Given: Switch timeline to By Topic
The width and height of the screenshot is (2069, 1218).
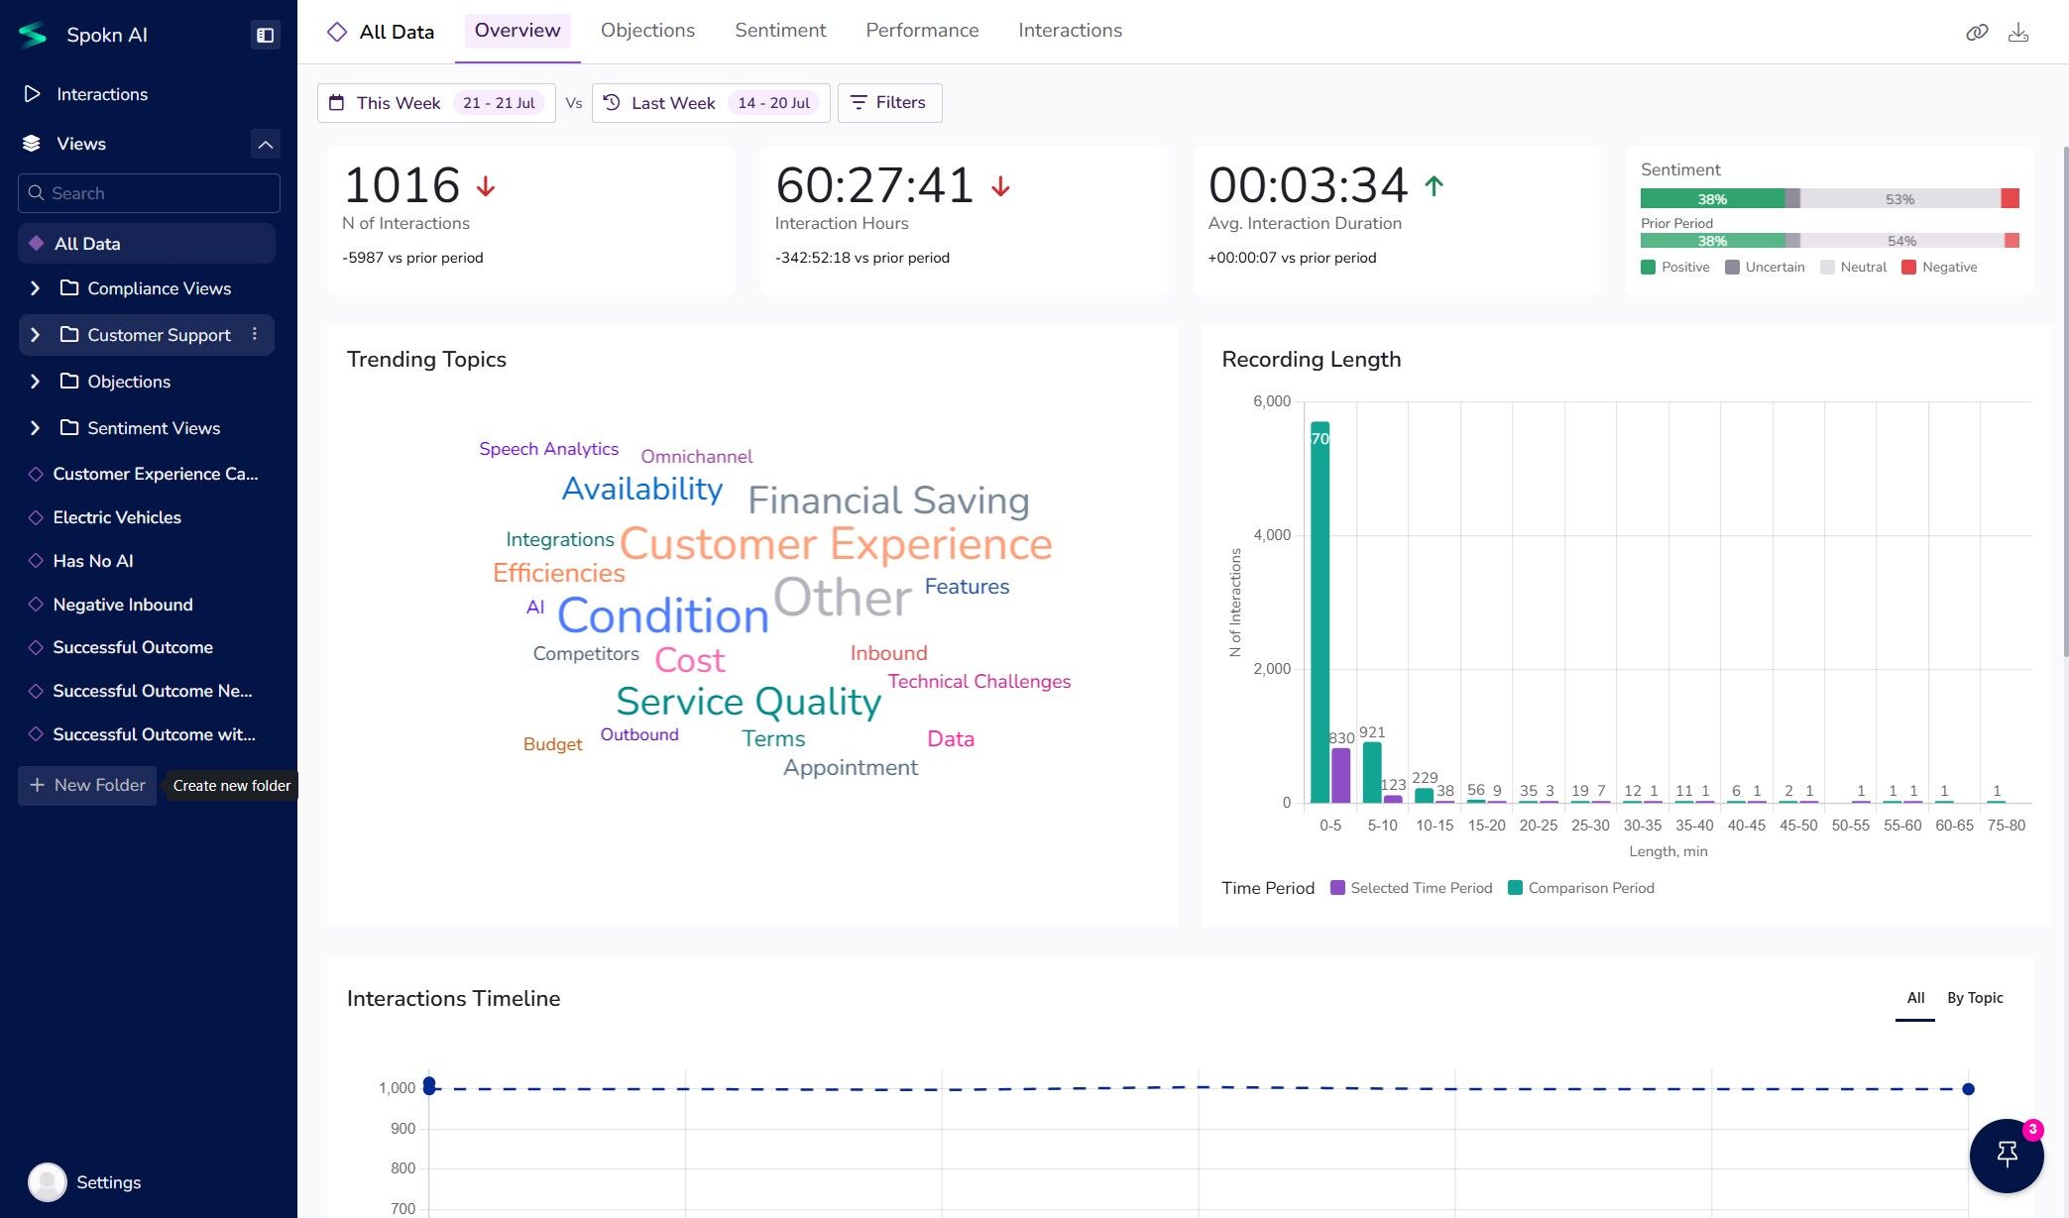Looking at the screenshot, I should tap(1974, 998).
